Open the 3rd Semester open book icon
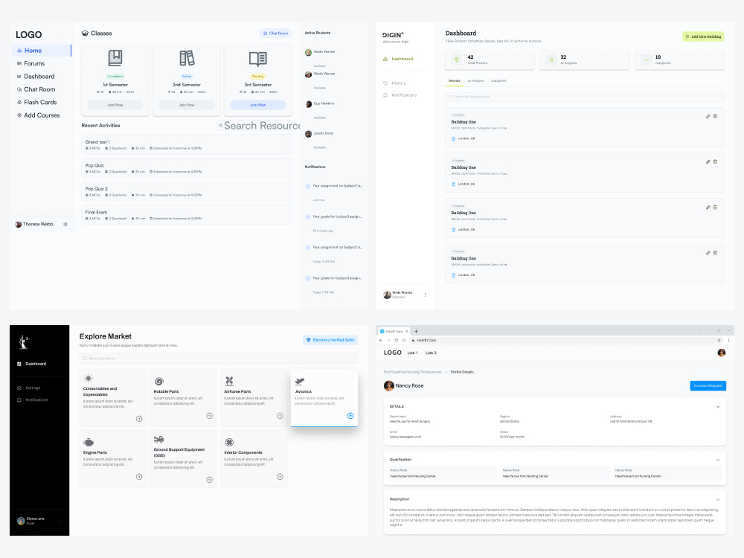This screenshot has width=744, height=558. (x=257, y=59)
